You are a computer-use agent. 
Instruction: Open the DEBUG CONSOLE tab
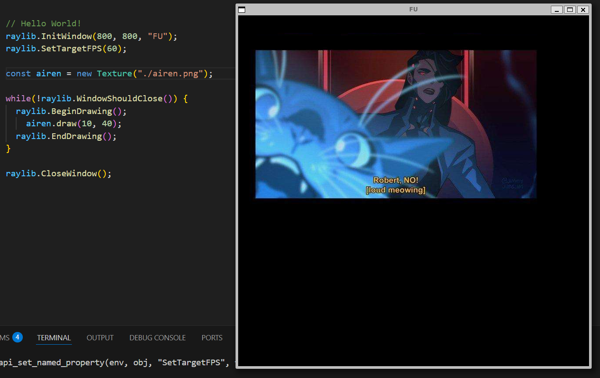157,338
